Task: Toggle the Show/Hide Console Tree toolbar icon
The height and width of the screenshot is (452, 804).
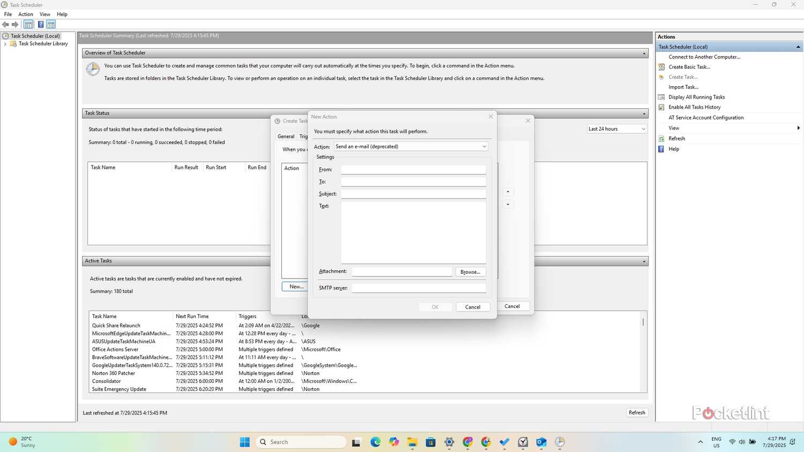Action: (x=28, y=24)
